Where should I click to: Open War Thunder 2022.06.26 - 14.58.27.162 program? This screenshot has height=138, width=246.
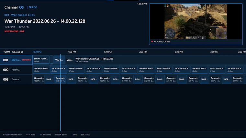coord(160,60)
